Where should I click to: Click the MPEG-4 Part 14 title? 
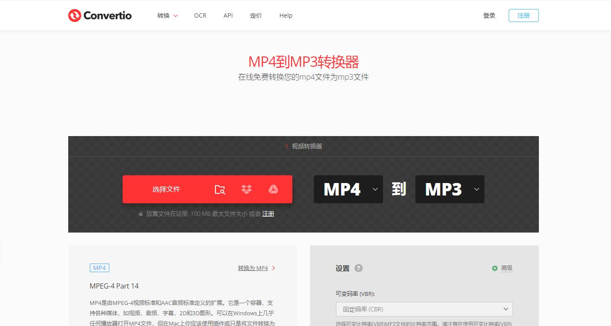[114, 286]
